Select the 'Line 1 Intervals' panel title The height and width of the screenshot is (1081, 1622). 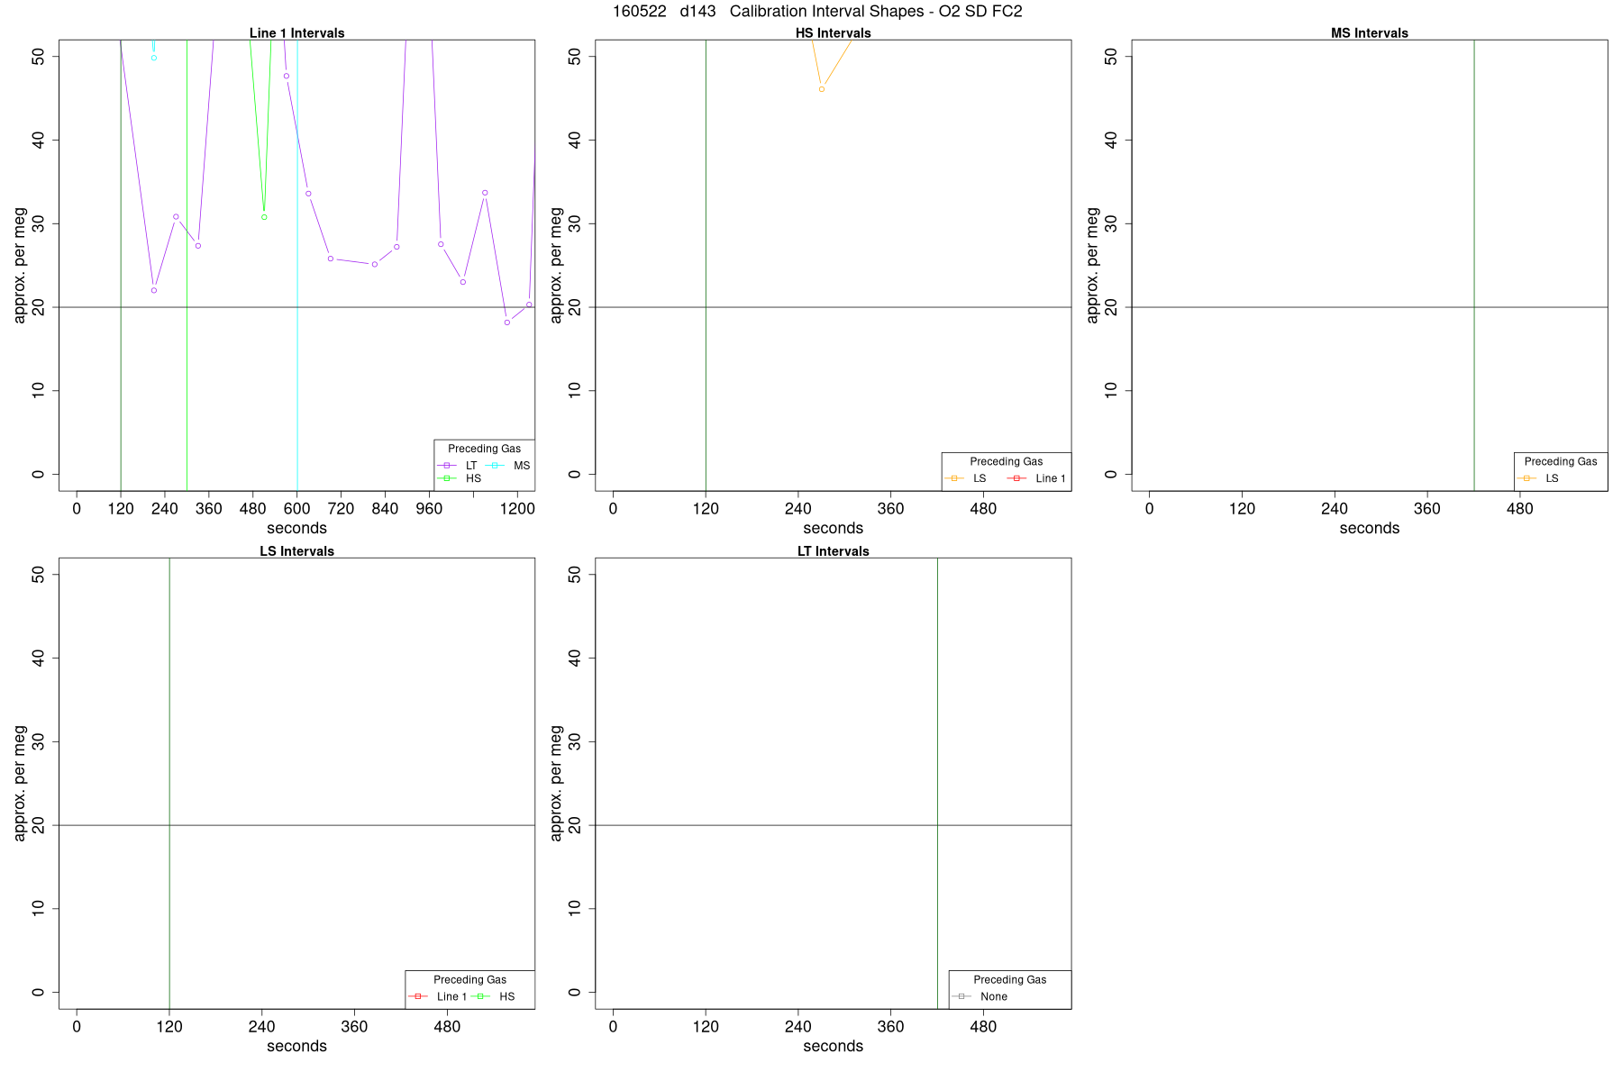pos(296,33)
